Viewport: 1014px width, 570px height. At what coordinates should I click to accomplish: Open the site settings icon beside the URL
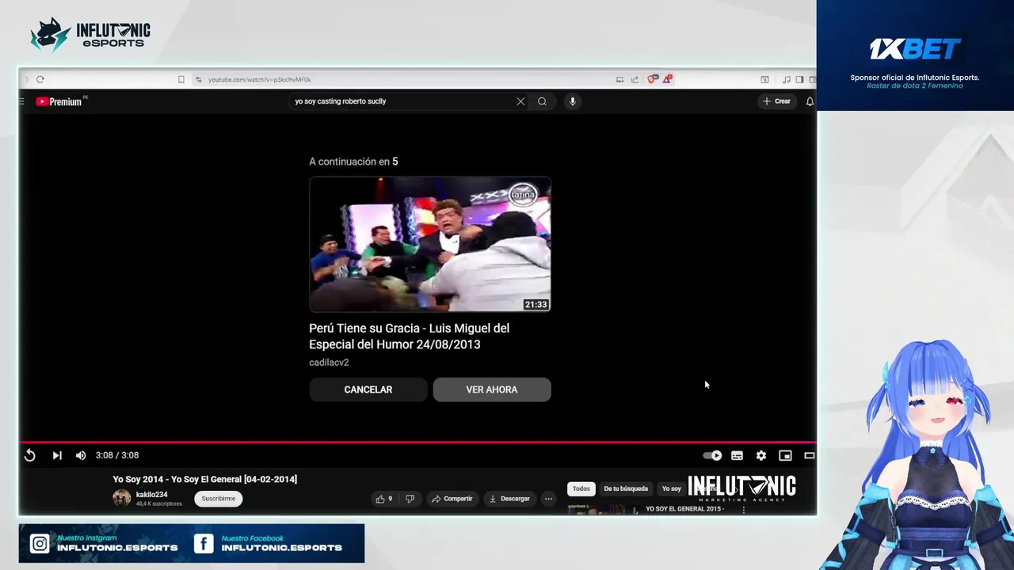click(198, 79)
